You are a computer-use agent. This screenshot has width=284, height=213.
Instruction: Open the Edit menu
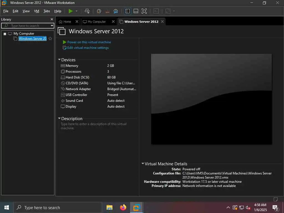16,11
